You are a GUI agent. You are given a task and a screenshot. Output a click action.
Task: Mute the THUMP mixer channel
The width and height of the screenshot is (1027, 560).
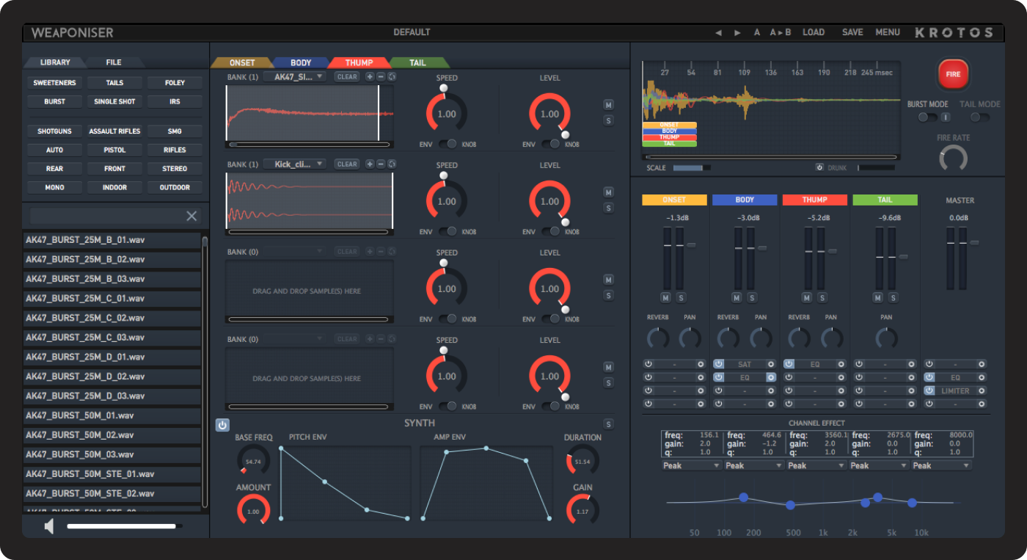click(x=806, y=297)
